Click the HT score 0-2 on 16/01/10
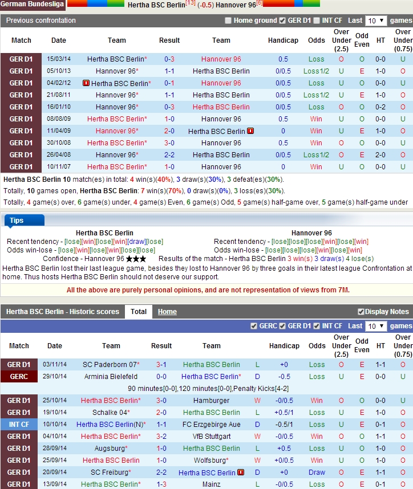The height and width of the screenshot is (489, 413). (x=380, y=107)
